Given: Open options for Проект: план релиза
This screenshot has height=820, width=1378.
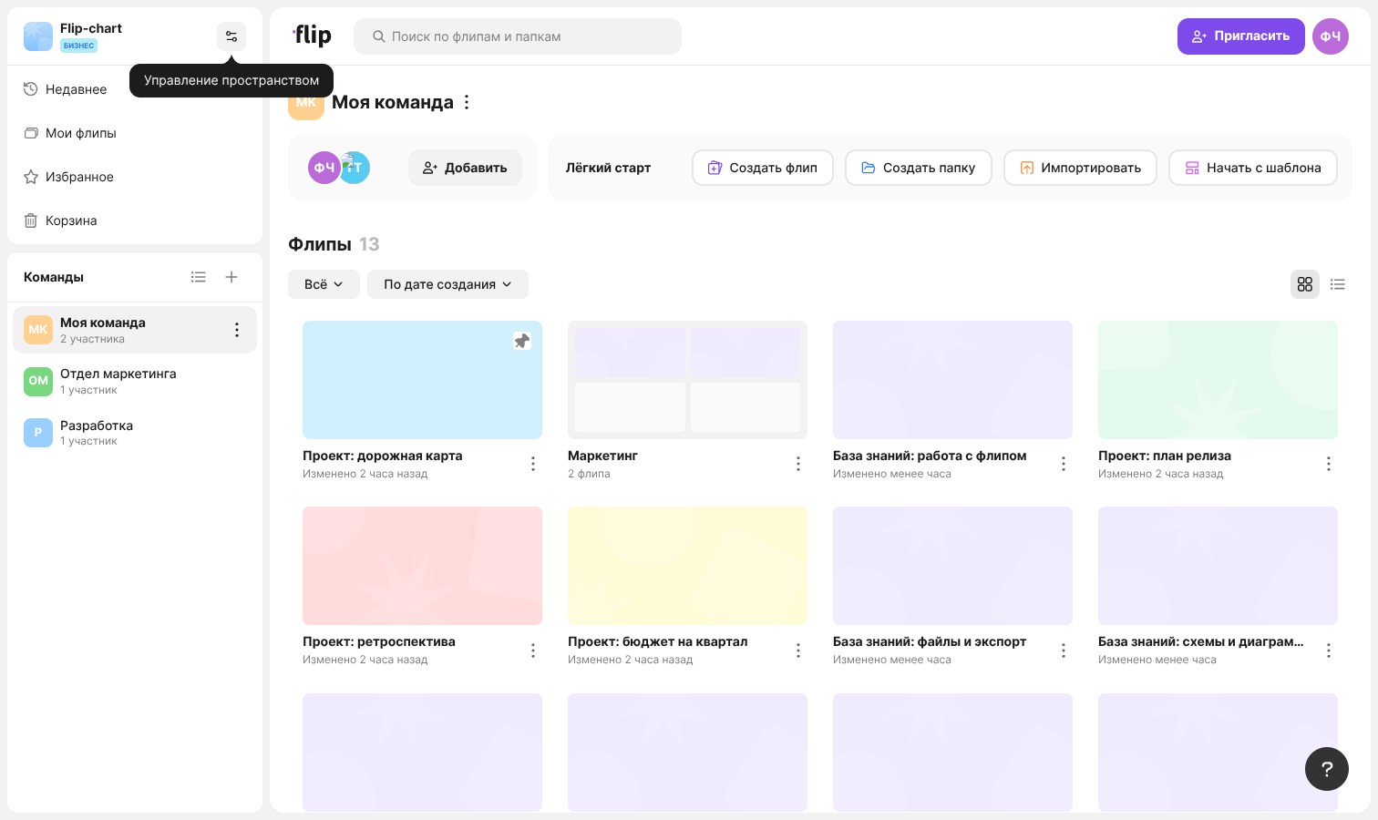Looking at the screenshot, I should click(1329, 464).
